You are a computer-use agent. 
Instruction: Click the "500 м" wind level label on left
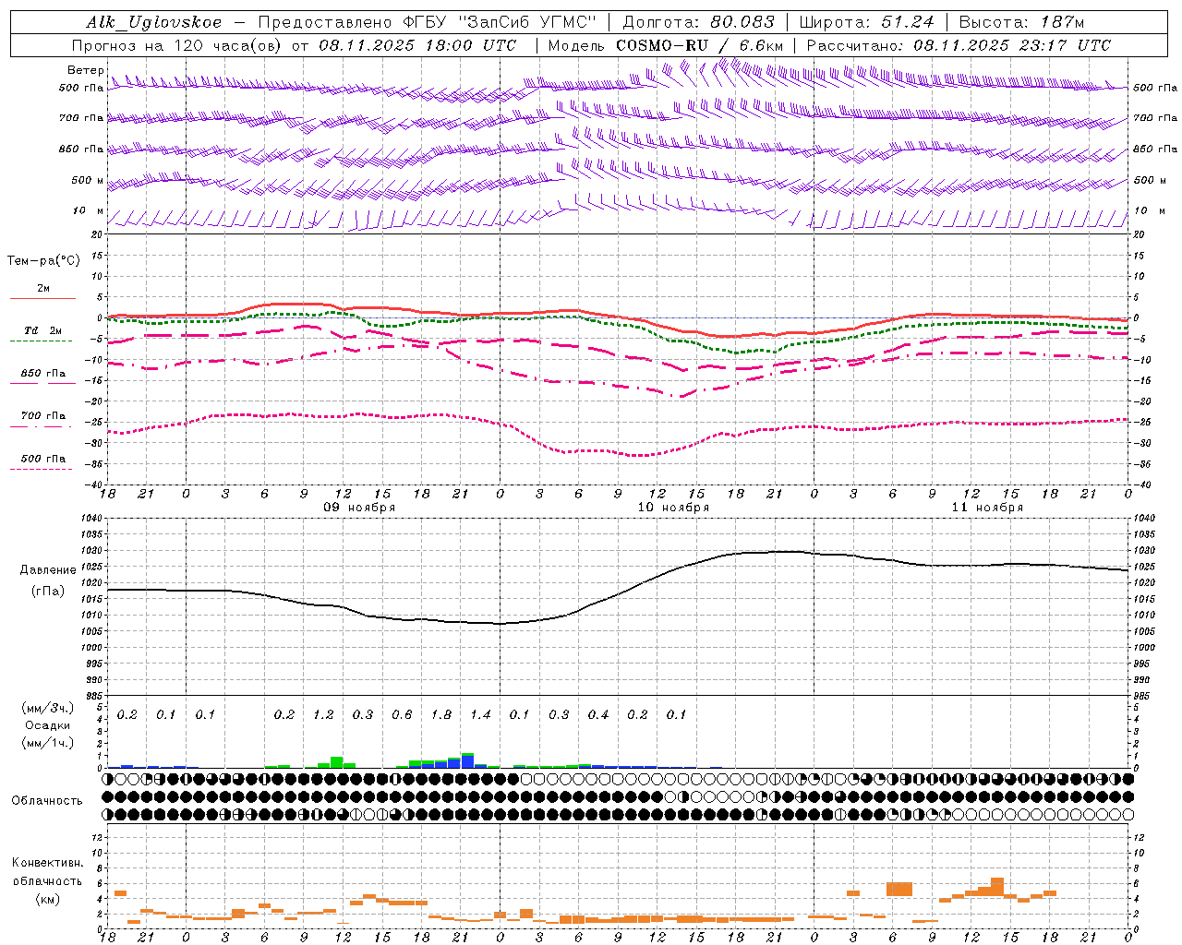point(88,180)
